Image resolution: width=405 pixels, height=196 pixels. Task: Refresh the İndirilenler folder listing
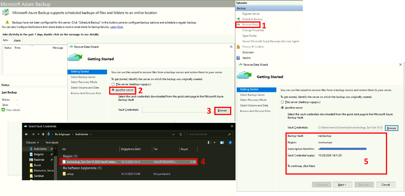180,134
